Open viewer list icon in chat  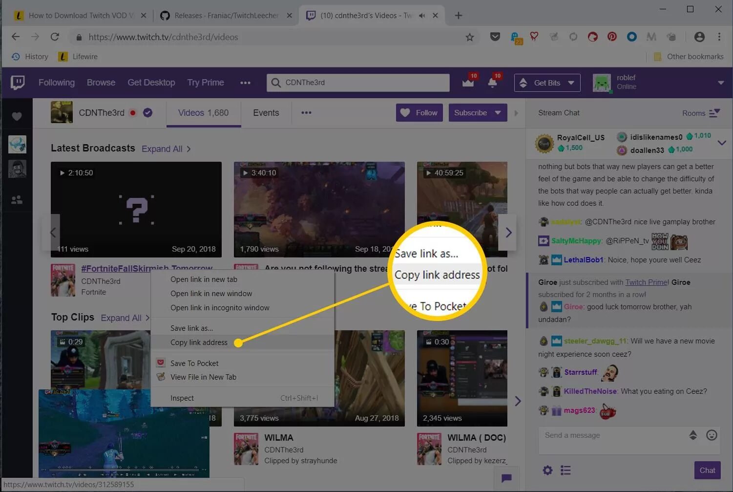pos(565,470)
